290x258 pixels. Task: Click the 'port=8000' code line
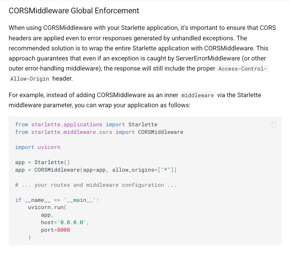[x=56, y=230]
